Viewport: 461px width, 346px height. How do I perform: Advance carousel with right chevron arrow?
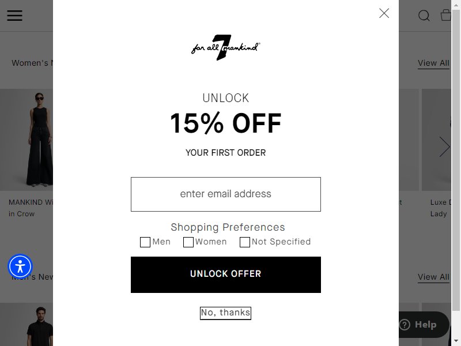click(x=444, y=146)
